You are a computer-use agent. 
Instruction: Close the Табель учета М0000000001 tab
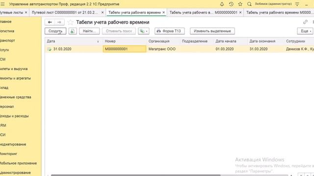point(240,12)
